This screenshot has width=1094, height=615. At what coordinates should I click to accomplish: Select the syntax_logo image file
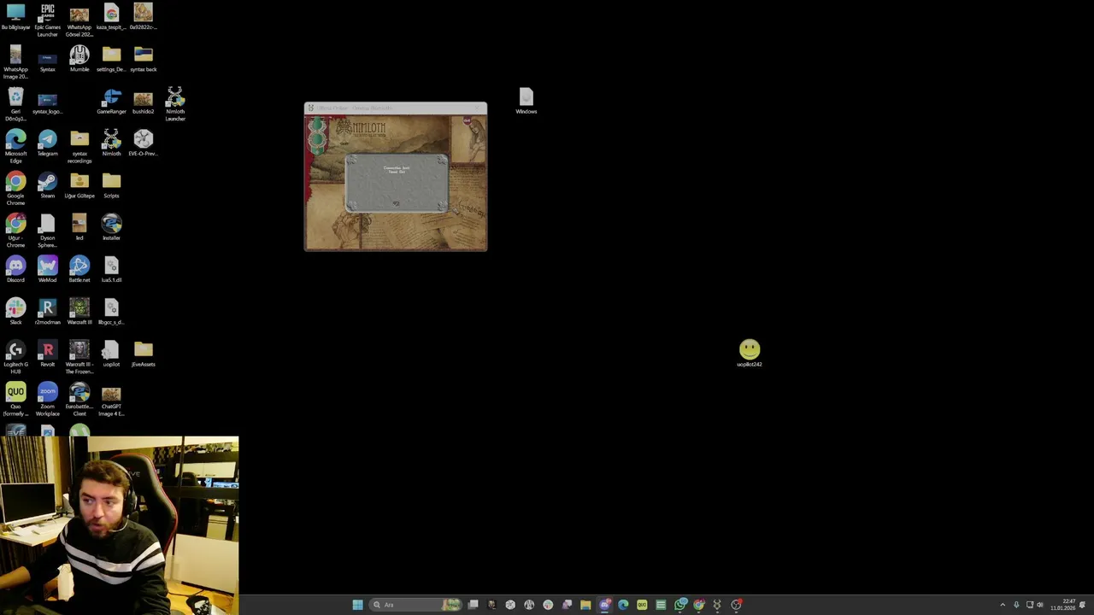pos(47,102)
